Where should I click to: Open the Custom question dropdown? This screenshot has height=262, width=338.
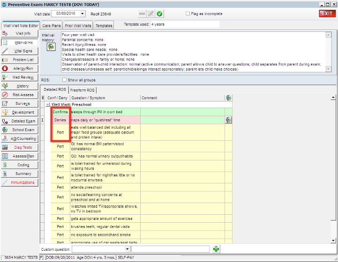[127, 249]
